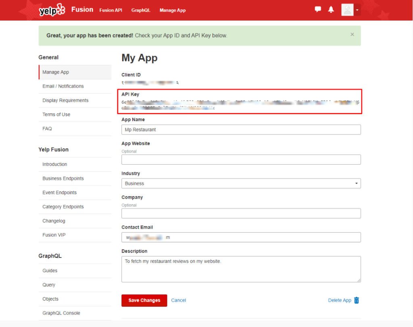Select Manage App in the sidebar
413x327 pixels.
pyautogui.click(x=75, y=72)
